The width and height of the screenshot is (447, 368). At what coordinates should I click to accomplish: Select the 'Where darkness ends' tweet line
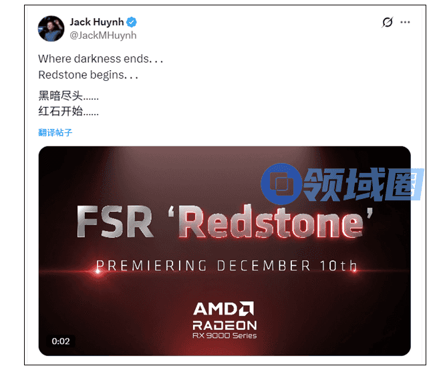click(x=101, y=59)
